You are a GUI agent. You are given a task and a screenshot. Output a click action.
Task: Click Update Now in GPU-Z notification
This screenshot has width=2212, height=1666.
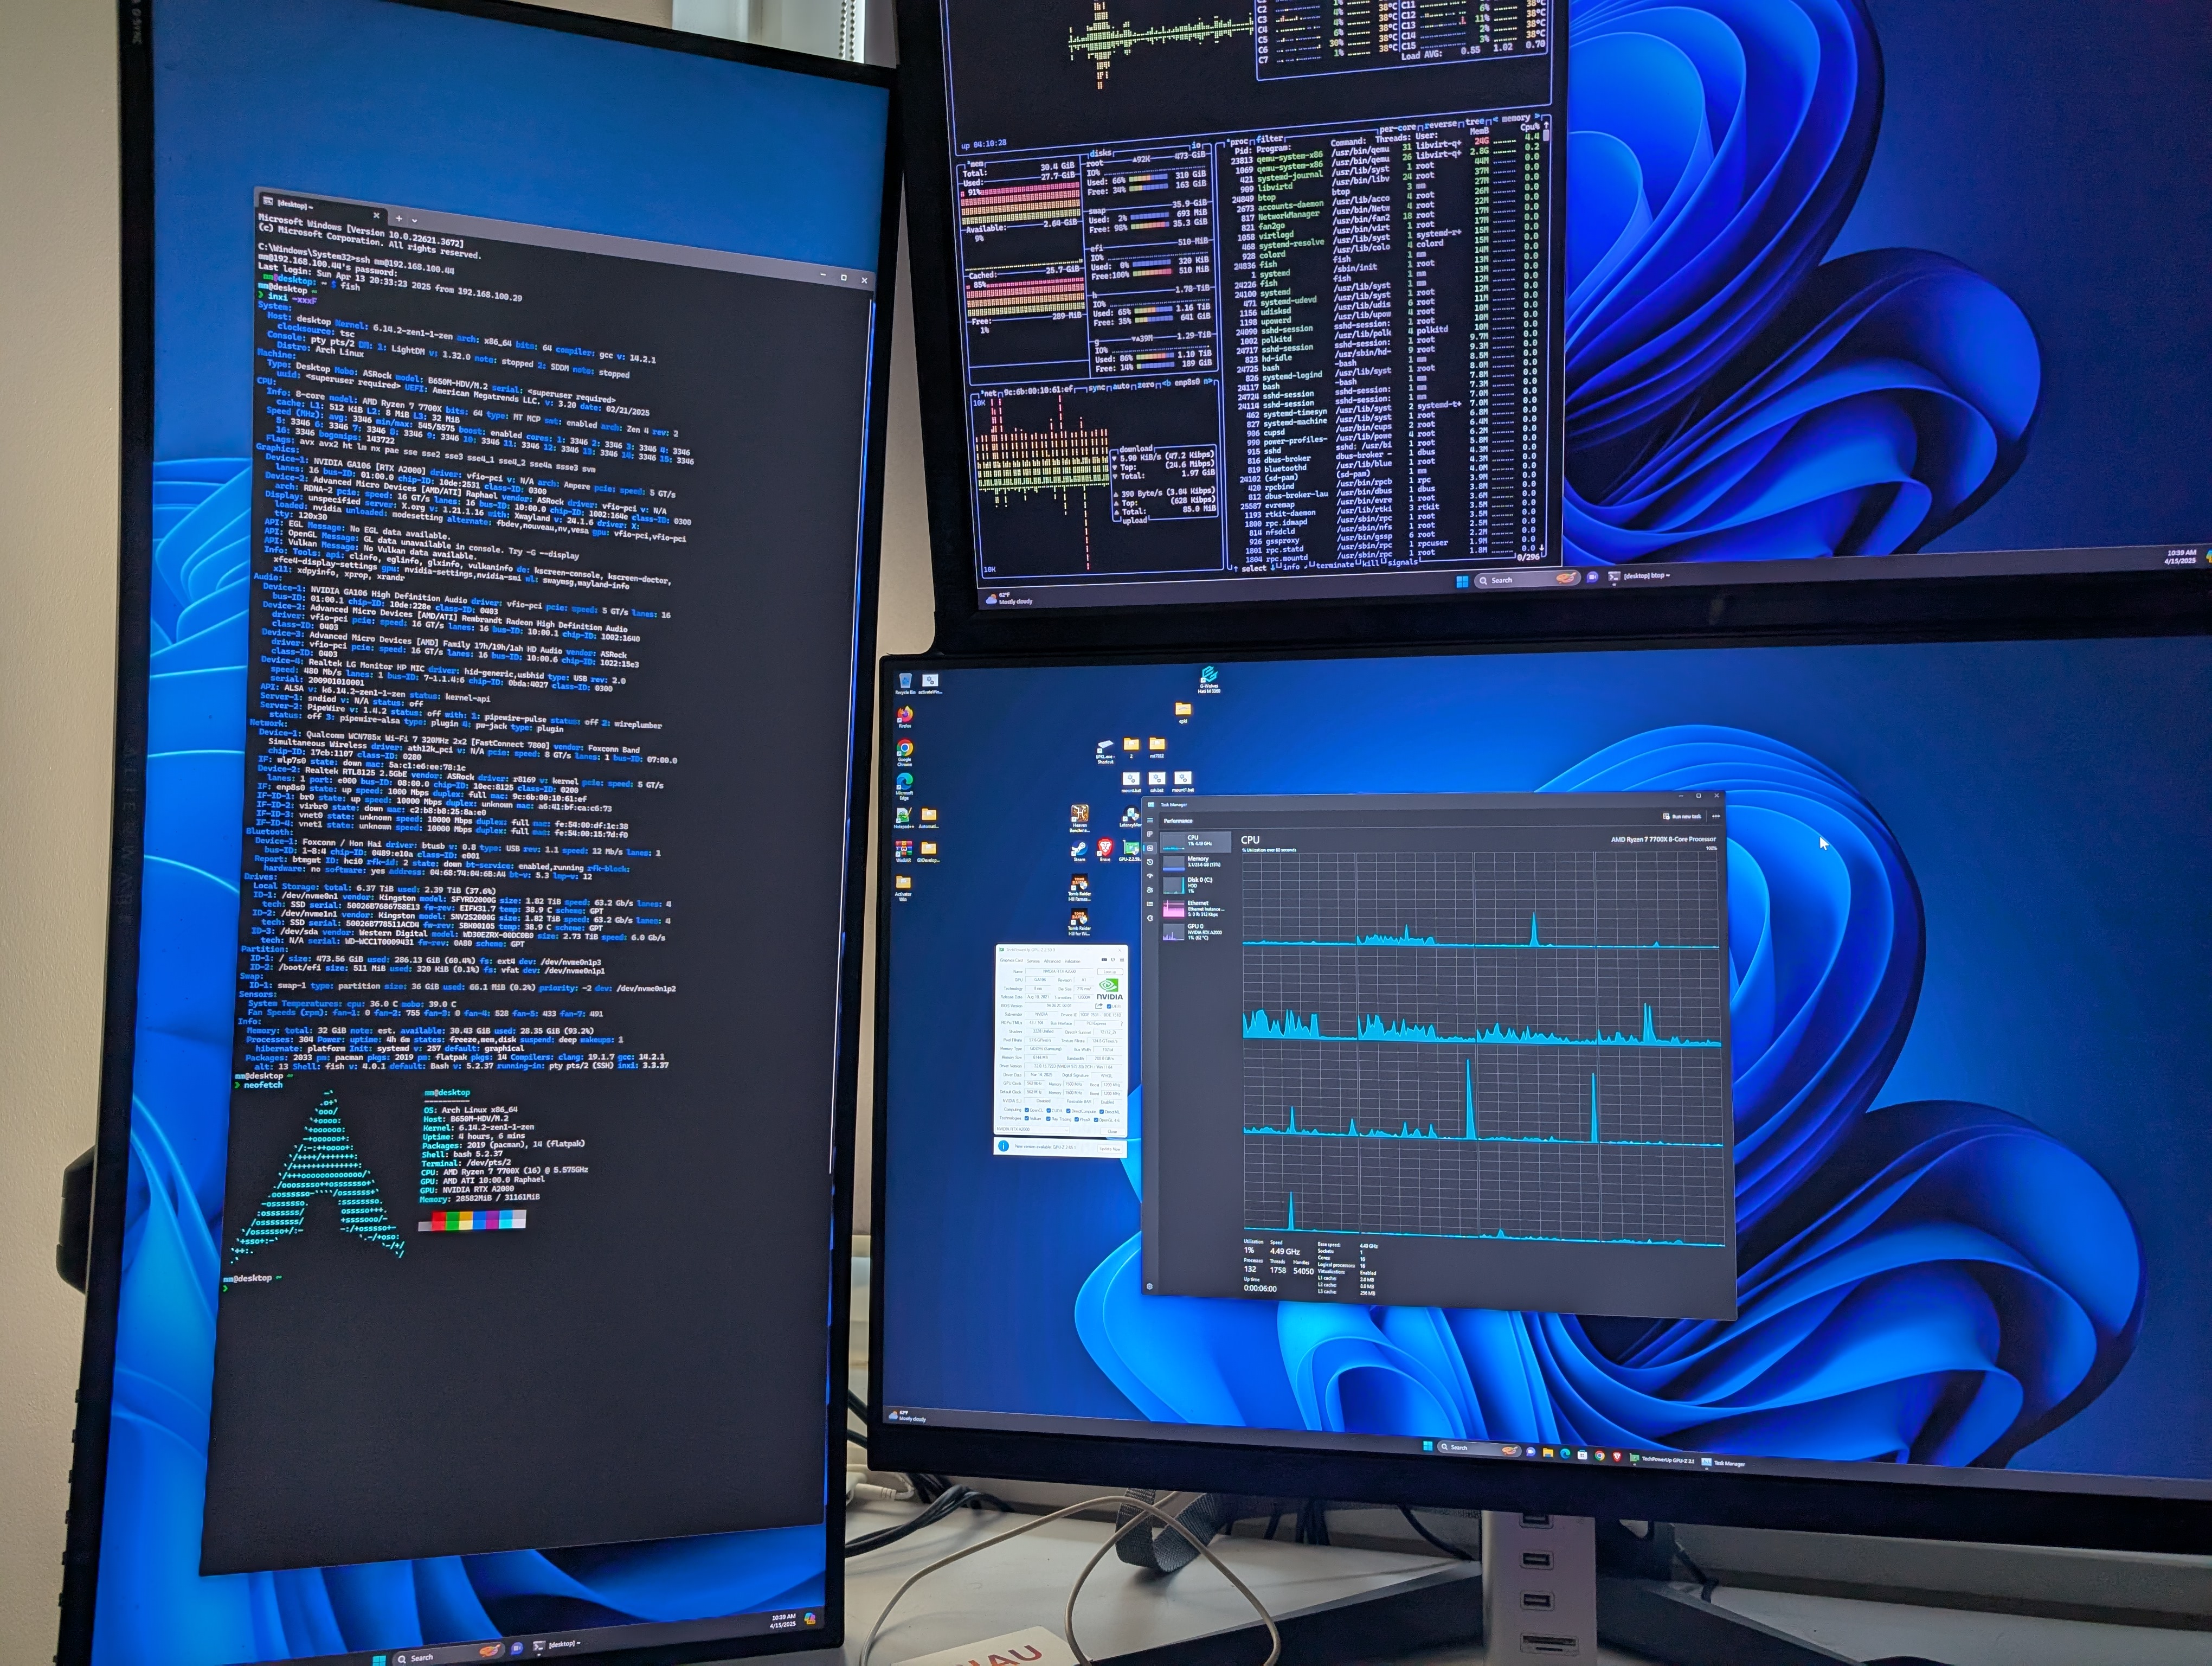click(1110, 1150)
